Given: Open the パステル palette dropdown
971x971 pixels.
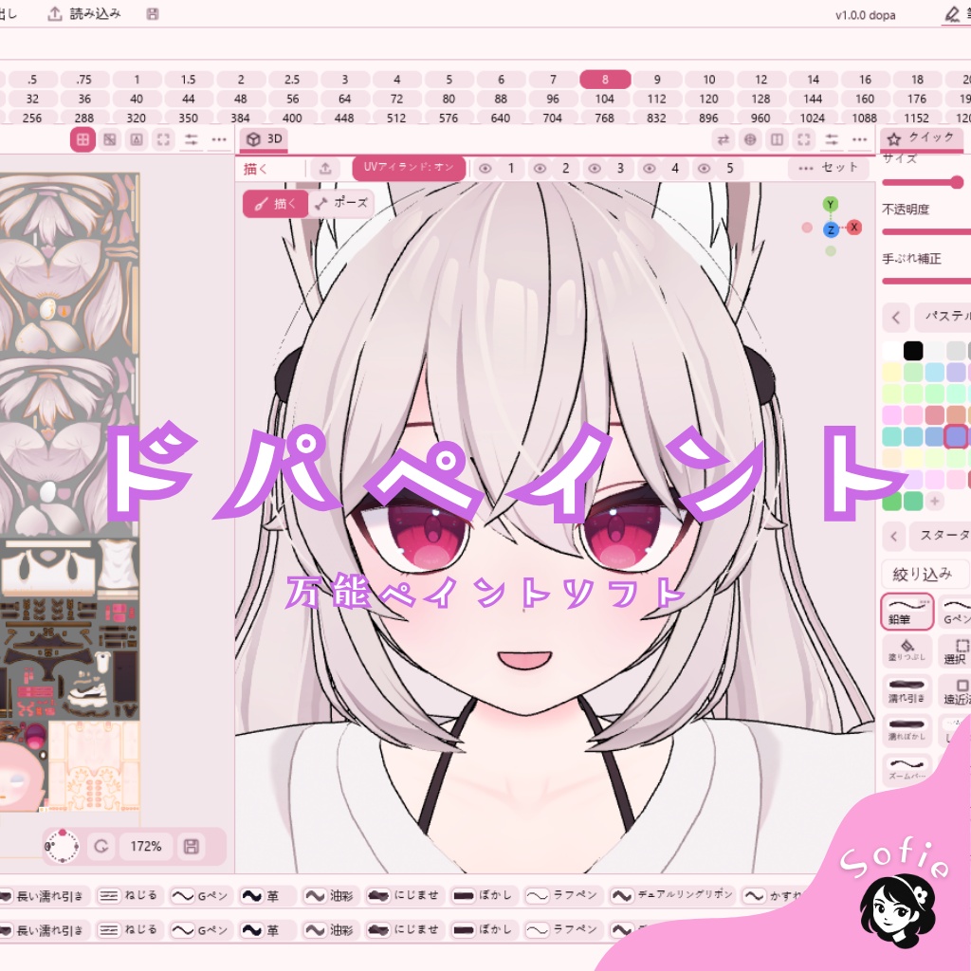Looking at the screenshot, I should tap(944, 317).
